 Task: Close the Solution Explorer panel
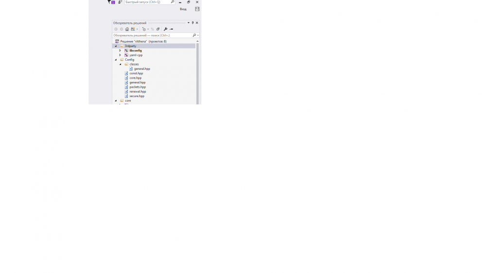(197, 23)
